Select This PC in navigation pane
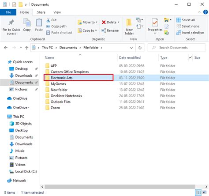Image resolution: width=209 pixels, height=196 pixels. pyautogui.click(x=15, y=117)
